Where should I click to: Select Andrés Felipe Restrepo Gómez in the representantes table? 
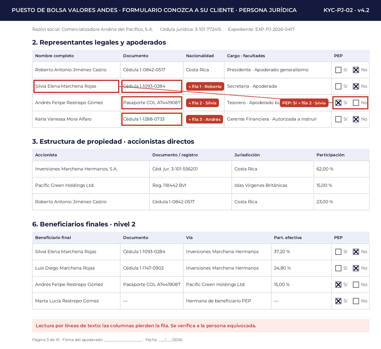pyautogui.click(x=69, y=103)
